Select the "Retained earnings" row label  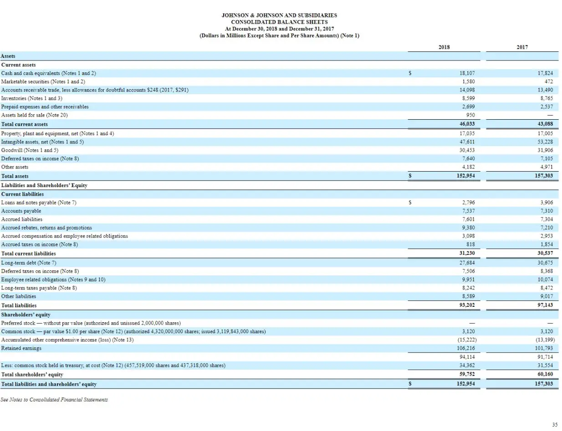[x=21, y=348]
